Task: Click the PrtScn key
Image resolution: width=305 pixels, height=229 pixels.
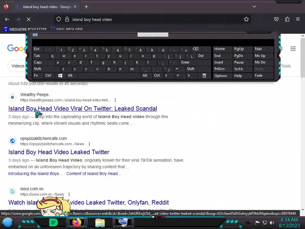Action: (222, 69)
